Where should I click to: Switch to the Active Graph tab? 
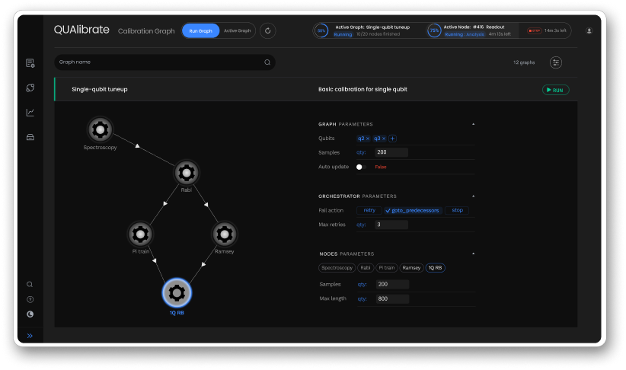point(238,31)
